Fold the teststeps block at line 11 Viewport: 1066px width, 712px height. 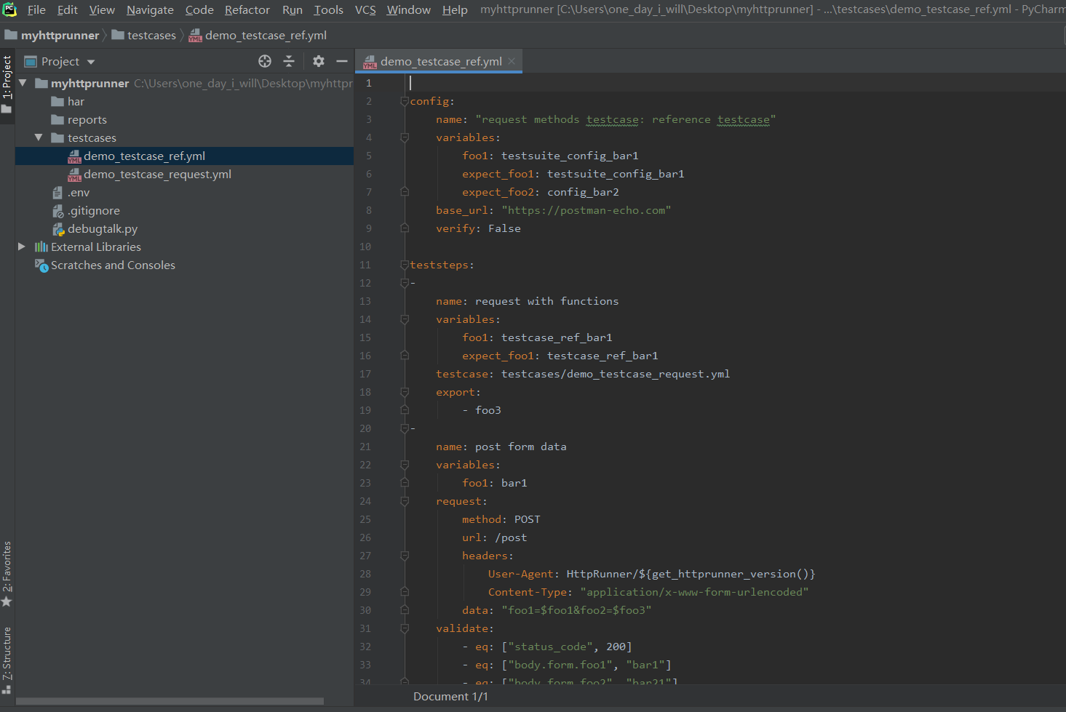tap(405, 265)
